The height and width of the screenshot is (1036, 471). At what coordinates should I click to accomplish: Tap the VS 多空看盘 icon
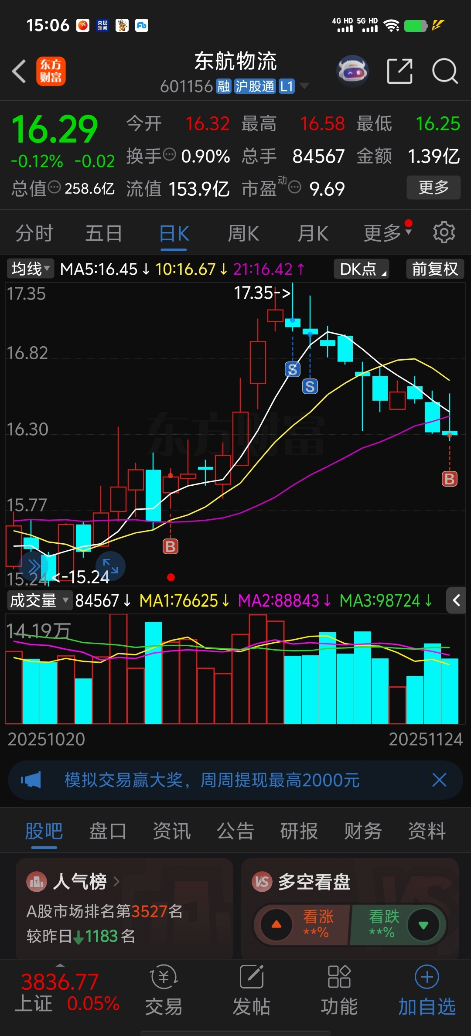coord(262,882)
